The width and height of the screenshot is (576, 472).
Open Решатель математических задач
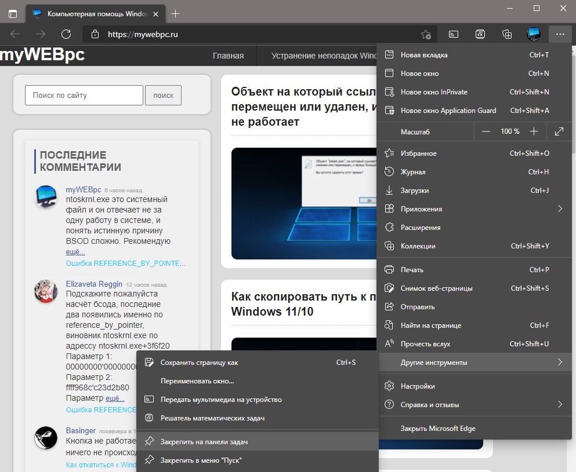coord(257,418)
